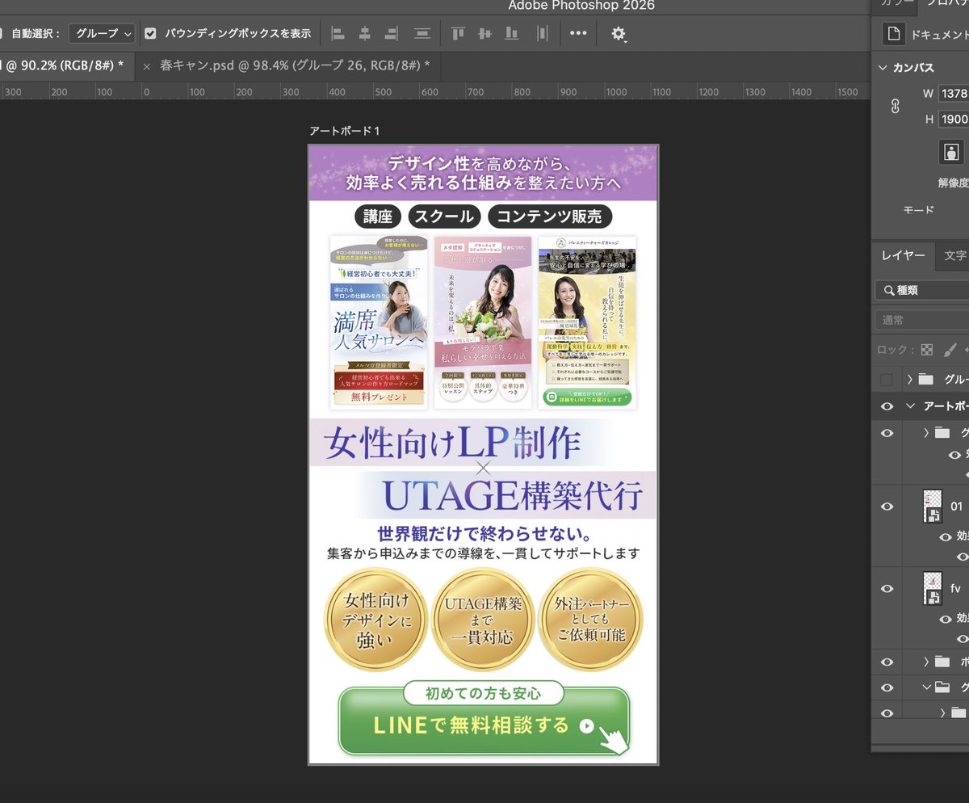The height and width of the screenshot is (803, 969).
Task: Close the 春キャン.psd tab
Action: [146, 66]
